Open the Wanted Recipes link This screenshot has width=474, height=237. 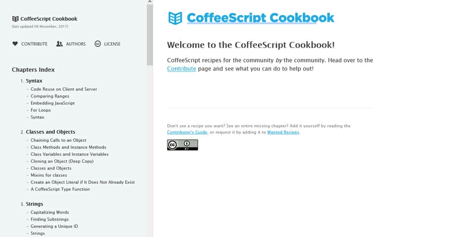coord(283,132)
